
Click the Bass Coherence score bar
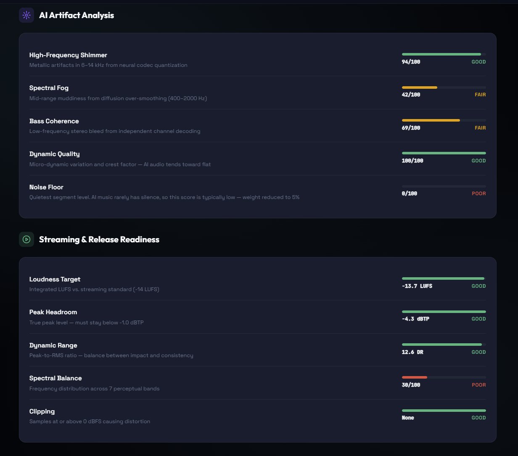[444, 120]
